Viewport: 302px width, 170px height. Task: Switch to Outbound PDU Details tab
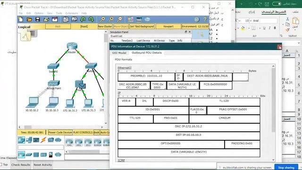click(147, 53)
